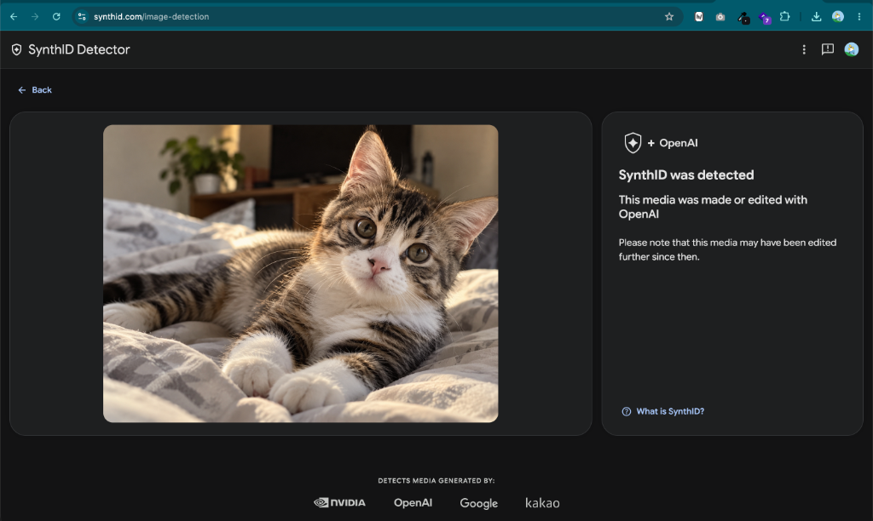This screenshot has height=521, width=873.
Task: Send feedback via the feedback icon
Action: 828,49
